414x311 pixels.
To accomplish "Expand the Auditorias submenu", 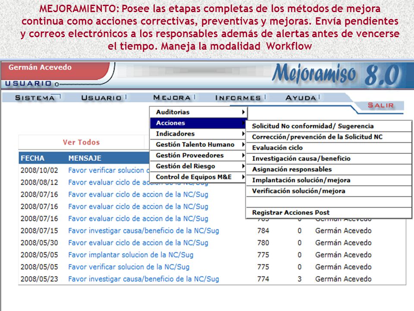I will (198, 112).
